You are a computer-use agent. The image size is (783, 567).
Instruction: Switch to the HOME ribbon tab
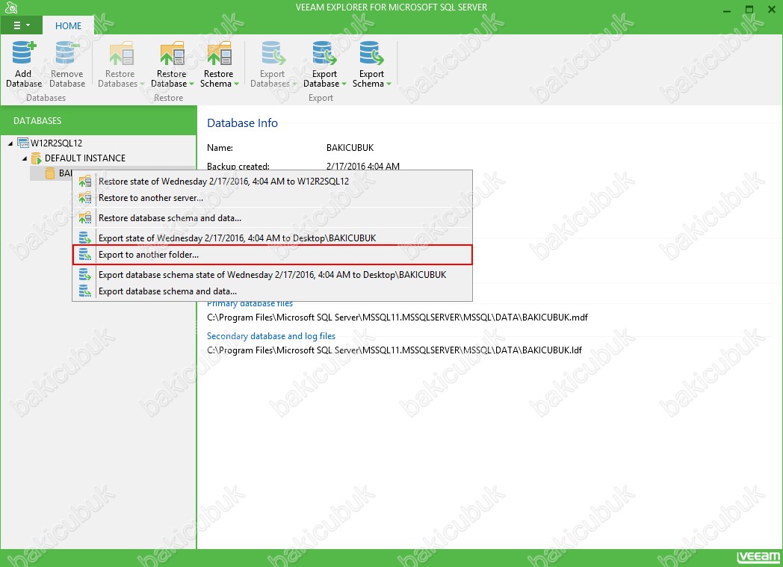click(69, 26)
